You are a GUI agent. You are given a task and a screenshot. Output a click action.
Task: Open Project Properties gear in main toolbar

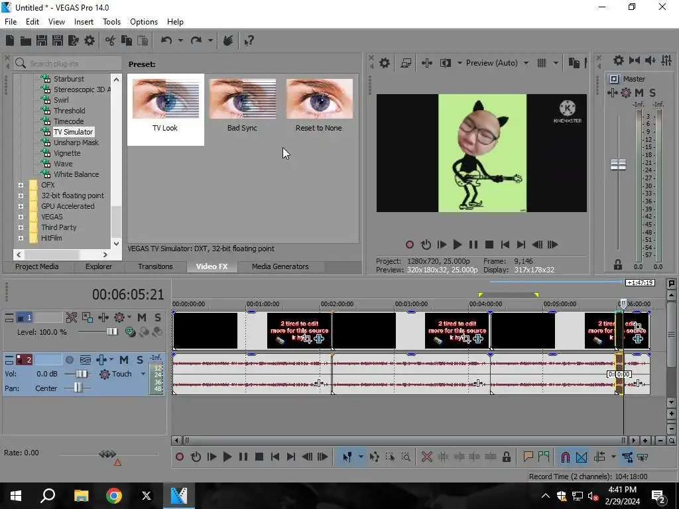90,40
